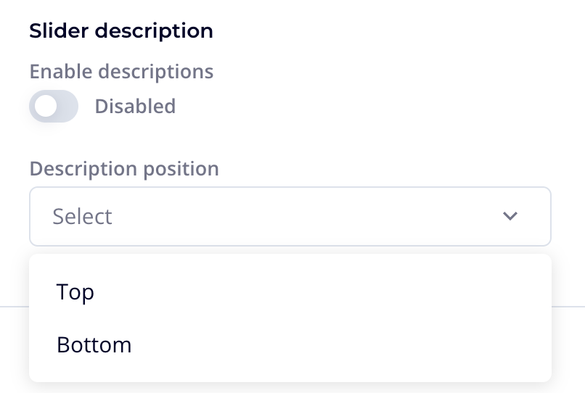Enable the descriptions toggle switch
Screen dimensions: 585x393
pyautogui.click(x=54, y=107)
